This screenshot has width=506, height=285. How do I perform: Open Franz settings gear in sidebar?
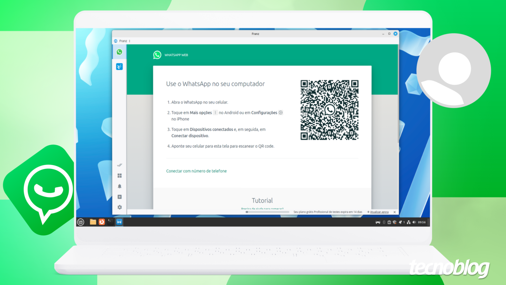(x=120, y=207)
